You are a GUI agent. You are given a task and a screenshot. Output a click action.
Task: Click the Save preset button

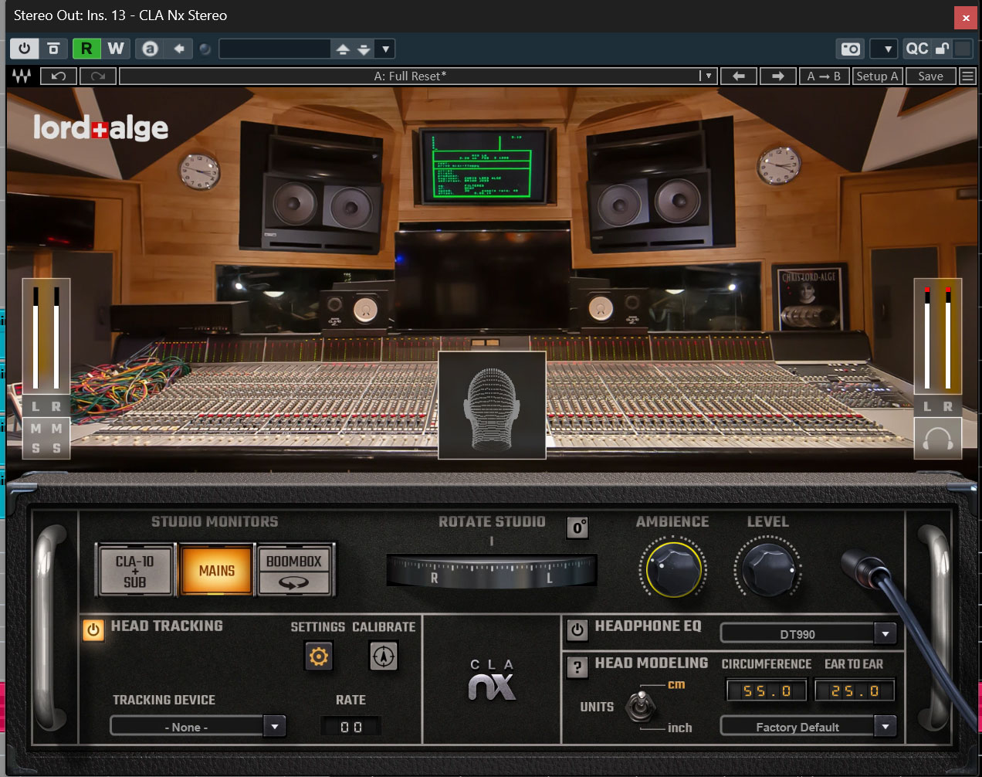coord(930,76)
